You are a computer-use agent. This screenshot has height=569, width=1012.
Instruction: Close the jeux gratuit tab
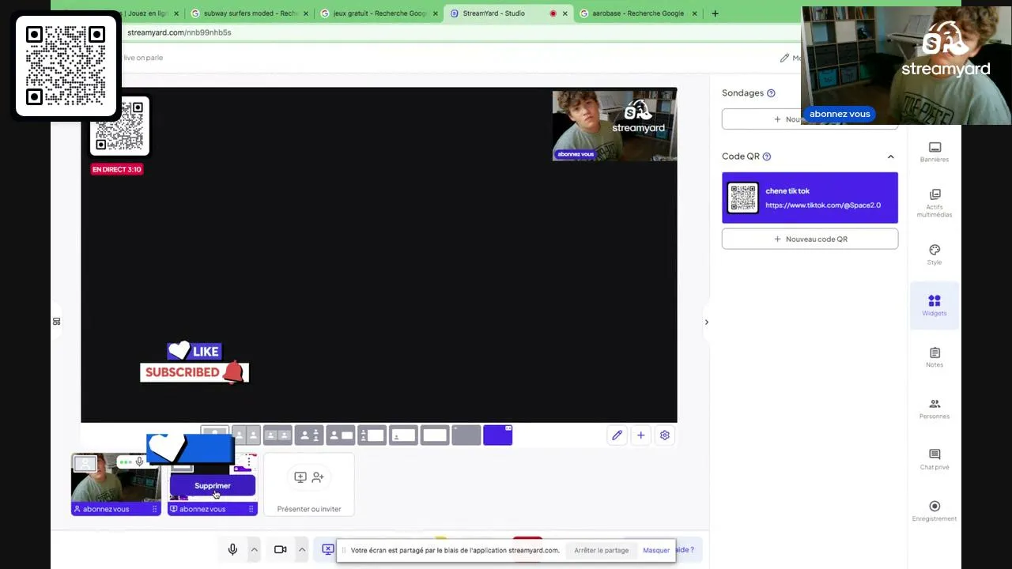point(436,13)
